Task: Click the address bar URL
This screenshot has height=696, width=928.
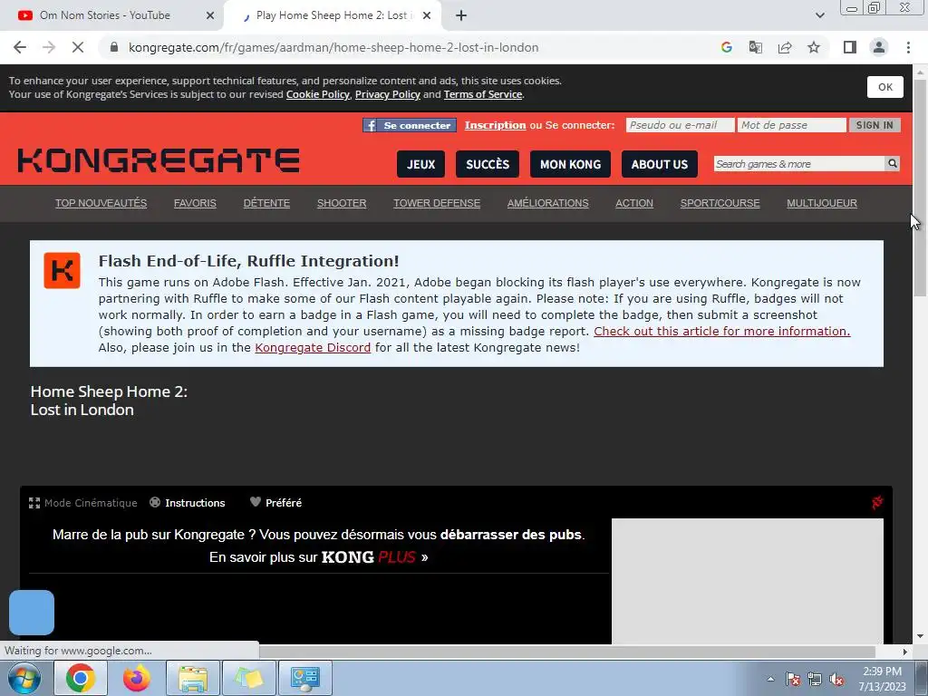Action: 333,47
